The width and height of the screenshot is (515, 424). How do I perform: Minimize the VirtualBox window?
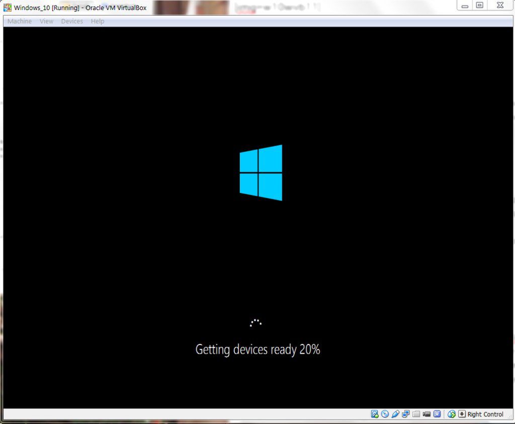(465, 6)
